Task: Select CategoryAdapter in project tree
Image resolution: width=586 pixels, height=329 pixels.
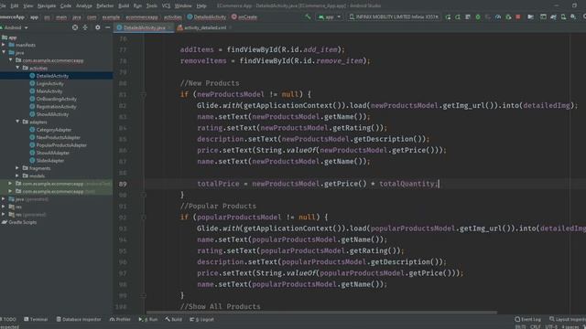Action: 53,130
